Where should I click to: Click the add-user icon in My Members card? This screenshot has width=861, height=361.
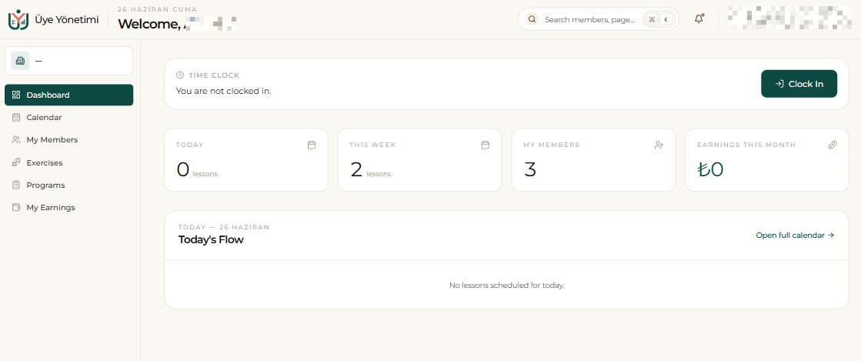pos(659,145)
